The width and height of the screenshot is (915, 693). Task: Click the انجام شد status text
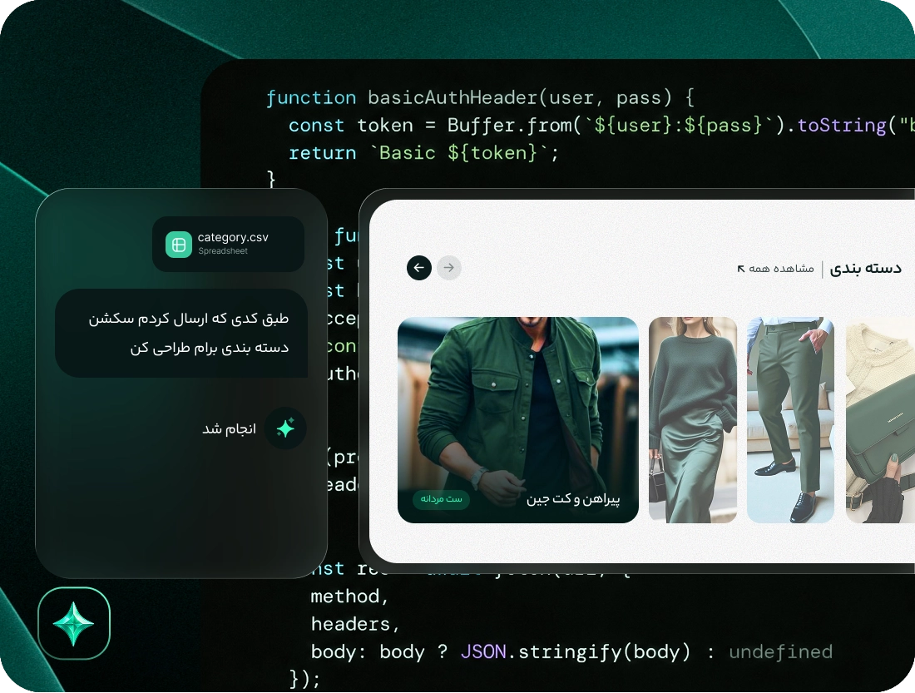(230, 428)
